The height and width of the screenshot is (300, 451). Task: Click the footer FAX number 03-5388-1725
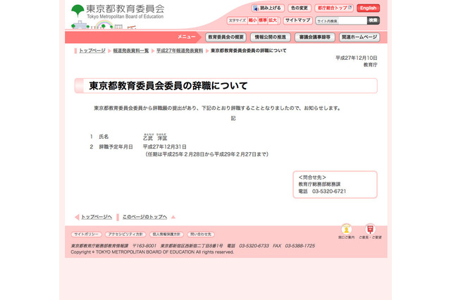(x=300, y=246)
